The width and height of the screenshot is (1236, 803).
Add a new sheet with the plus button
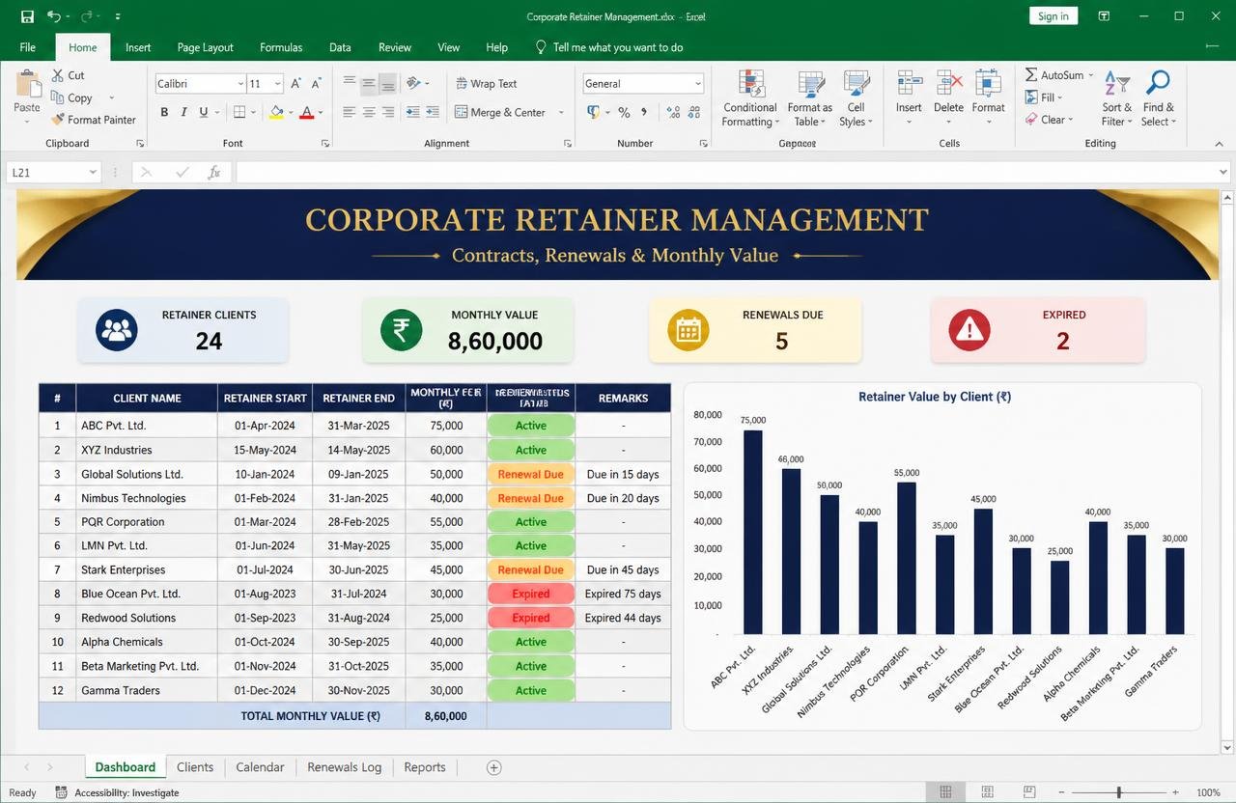[x=493, y=767]
